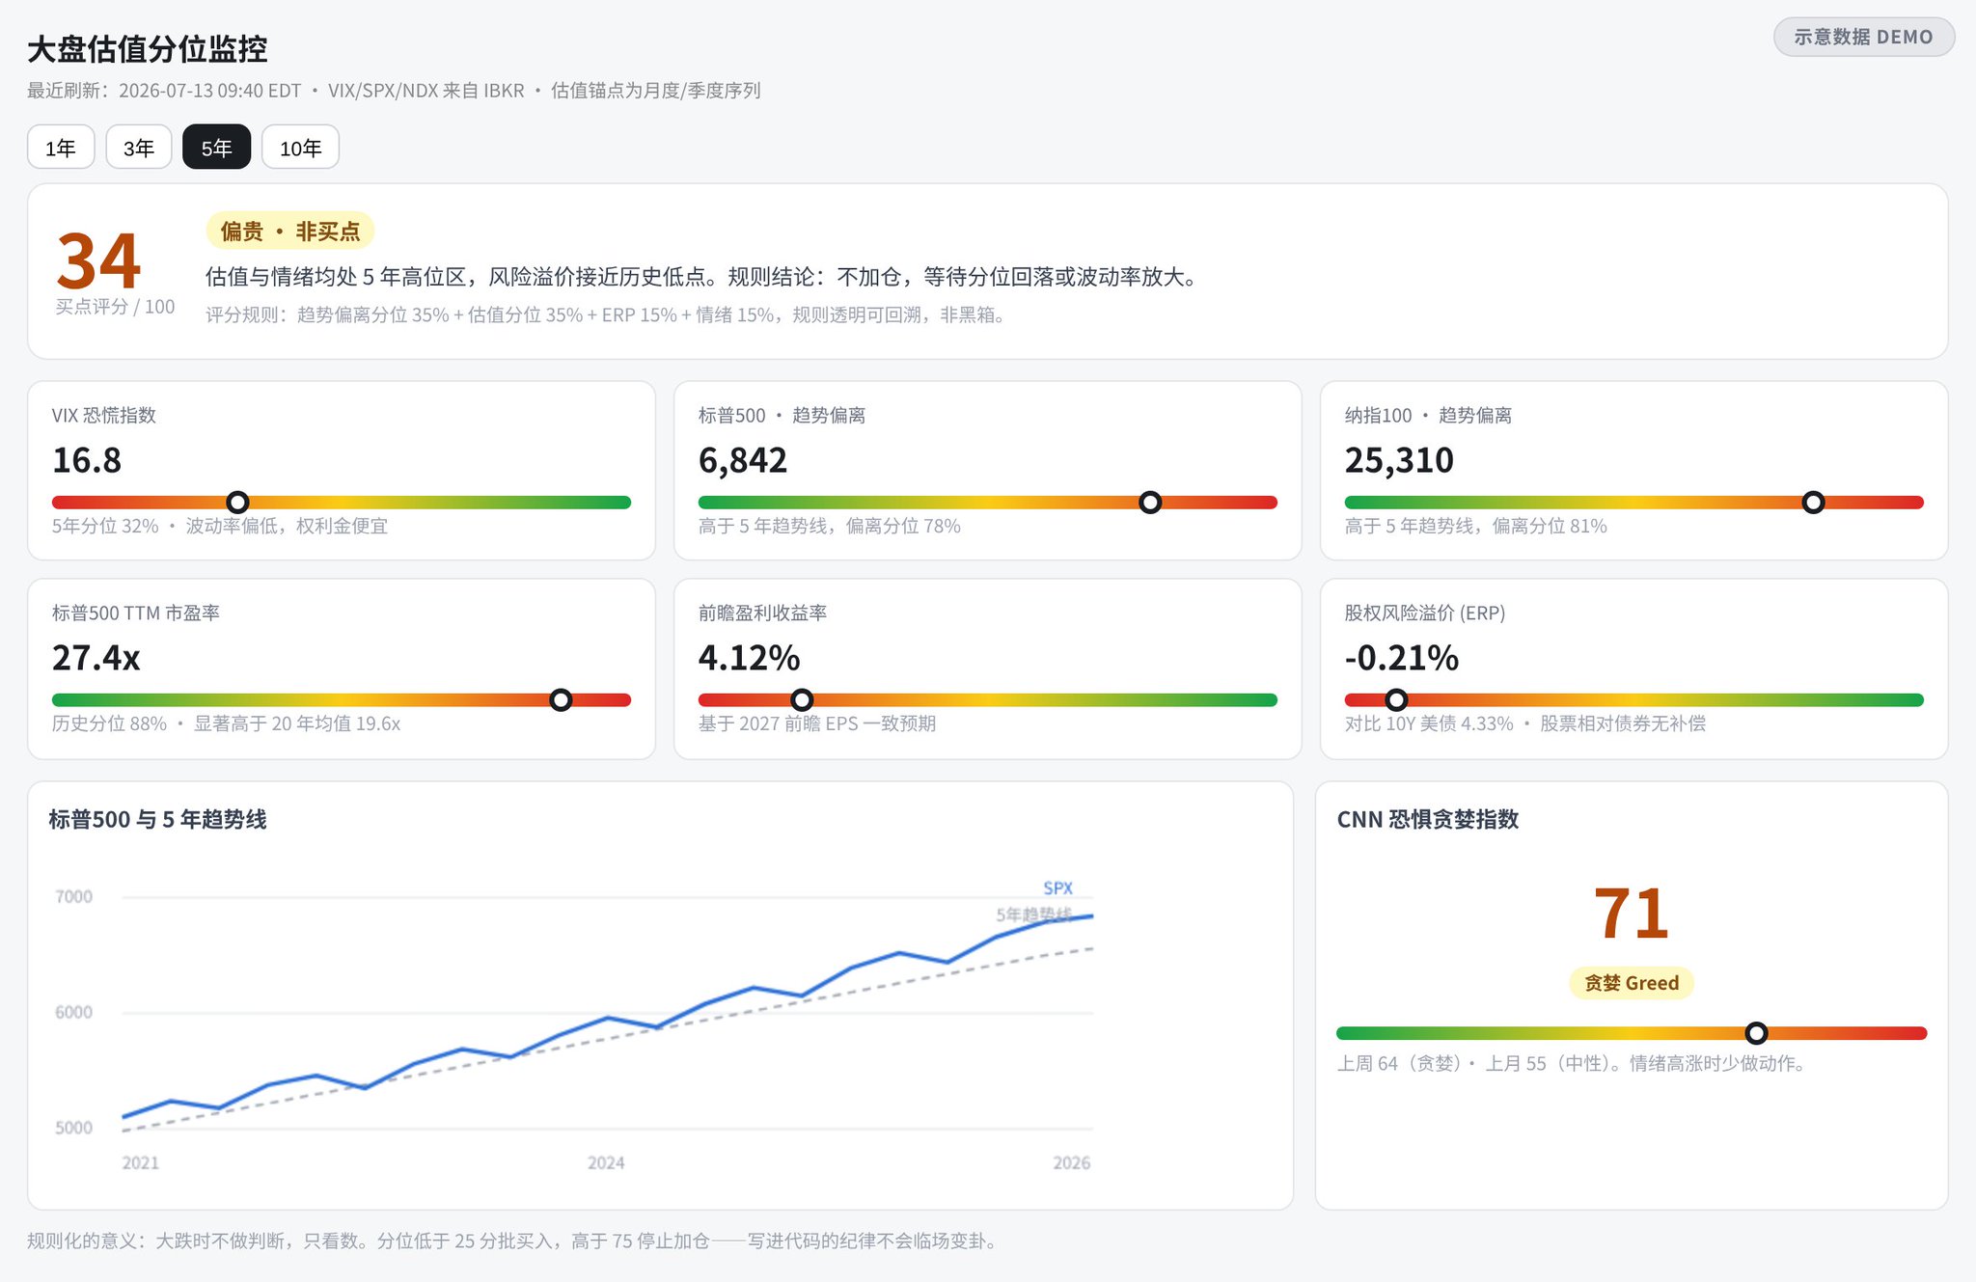The image size is (1976, 1282).
Task: Click the SPX legend label in chart
Action: (x=1057, y=887)
